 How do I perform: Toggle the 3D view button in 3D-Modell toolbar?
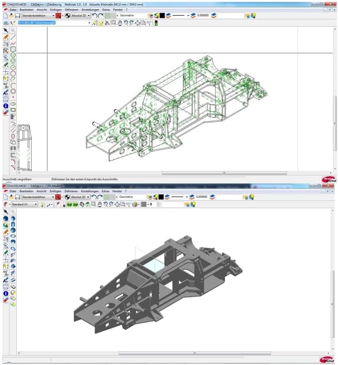75,204
